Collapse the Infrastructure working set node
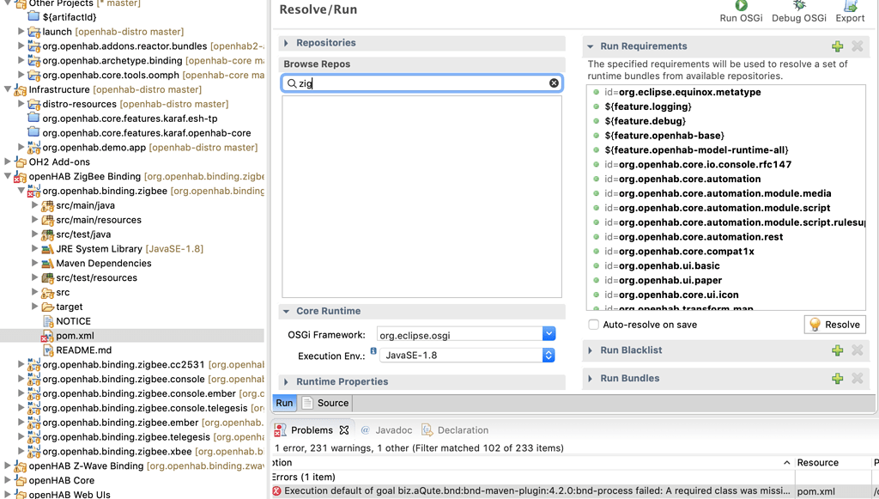 [8, 89]
